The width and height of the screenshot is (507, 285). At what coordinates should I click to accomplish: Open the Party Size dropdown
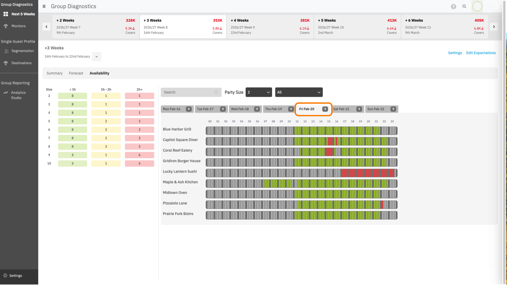(x=259, y=92)
